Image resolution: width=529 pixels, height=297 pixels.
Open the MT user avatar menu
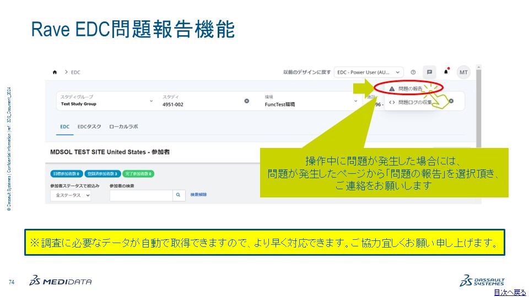pos(463,72)
